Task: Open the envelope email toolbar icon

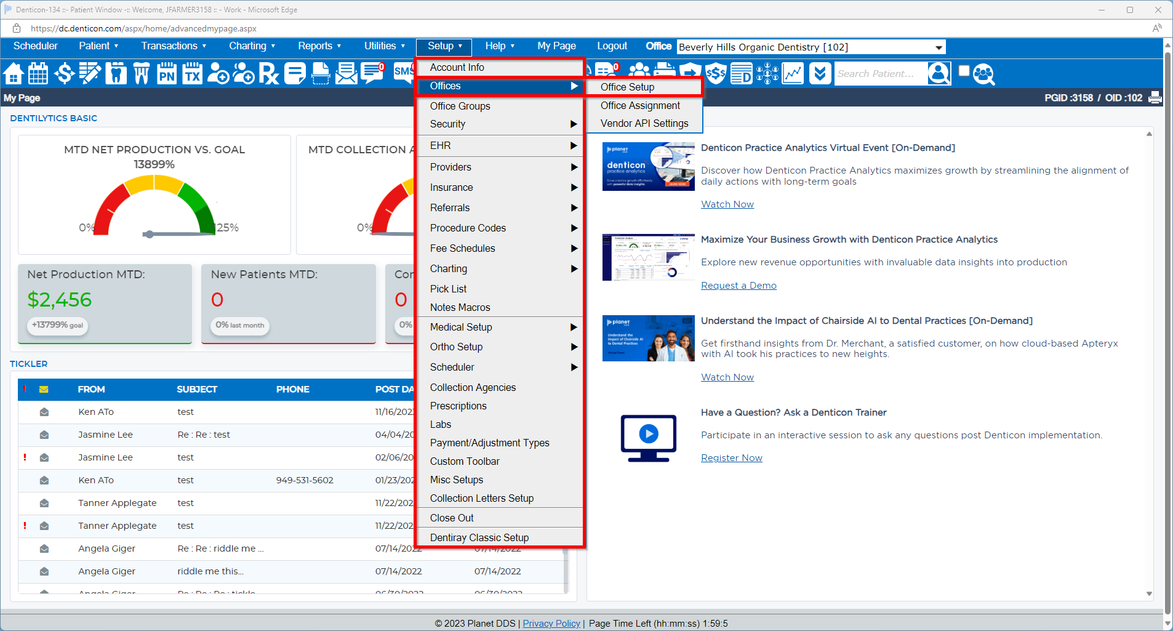Action: [x=346, y=74]
